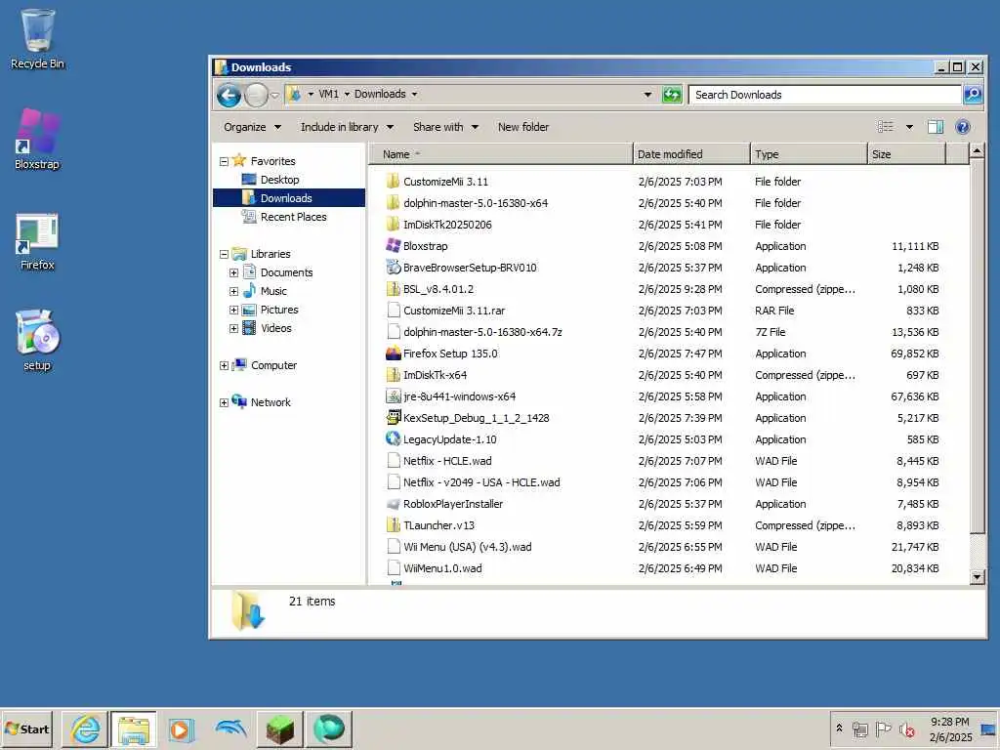Open the Action Center flag icon
Viewport: 1000px width, 750px height.
click(883, 729)
